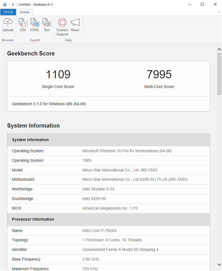
Task: Export results as CSV
Action: pyautogui.click(x=23, y=25)
